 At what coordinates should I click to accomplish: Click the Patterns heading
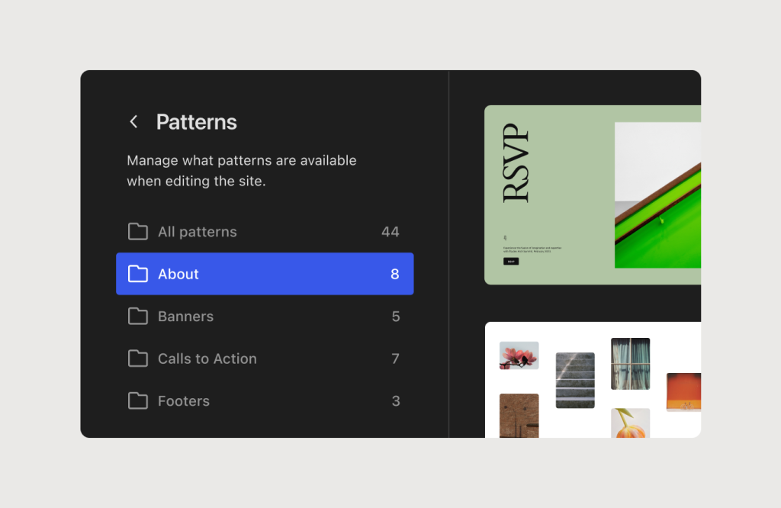tap(196, 121)
